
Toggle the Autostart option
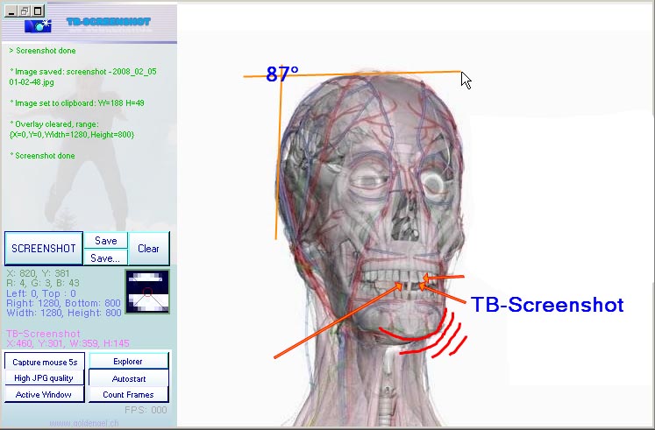click(128, 378)
